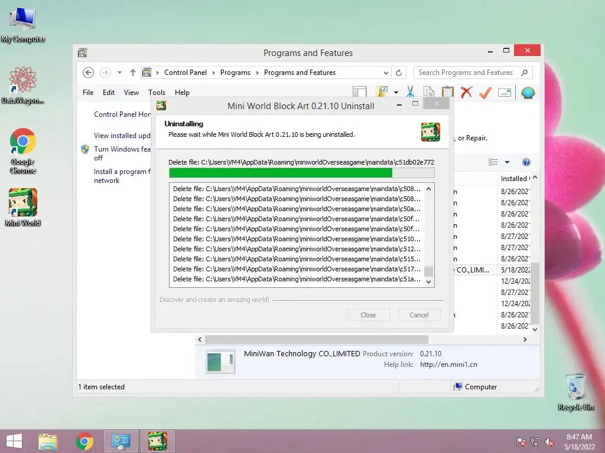Click the network tray icon

tap(535, 442)
